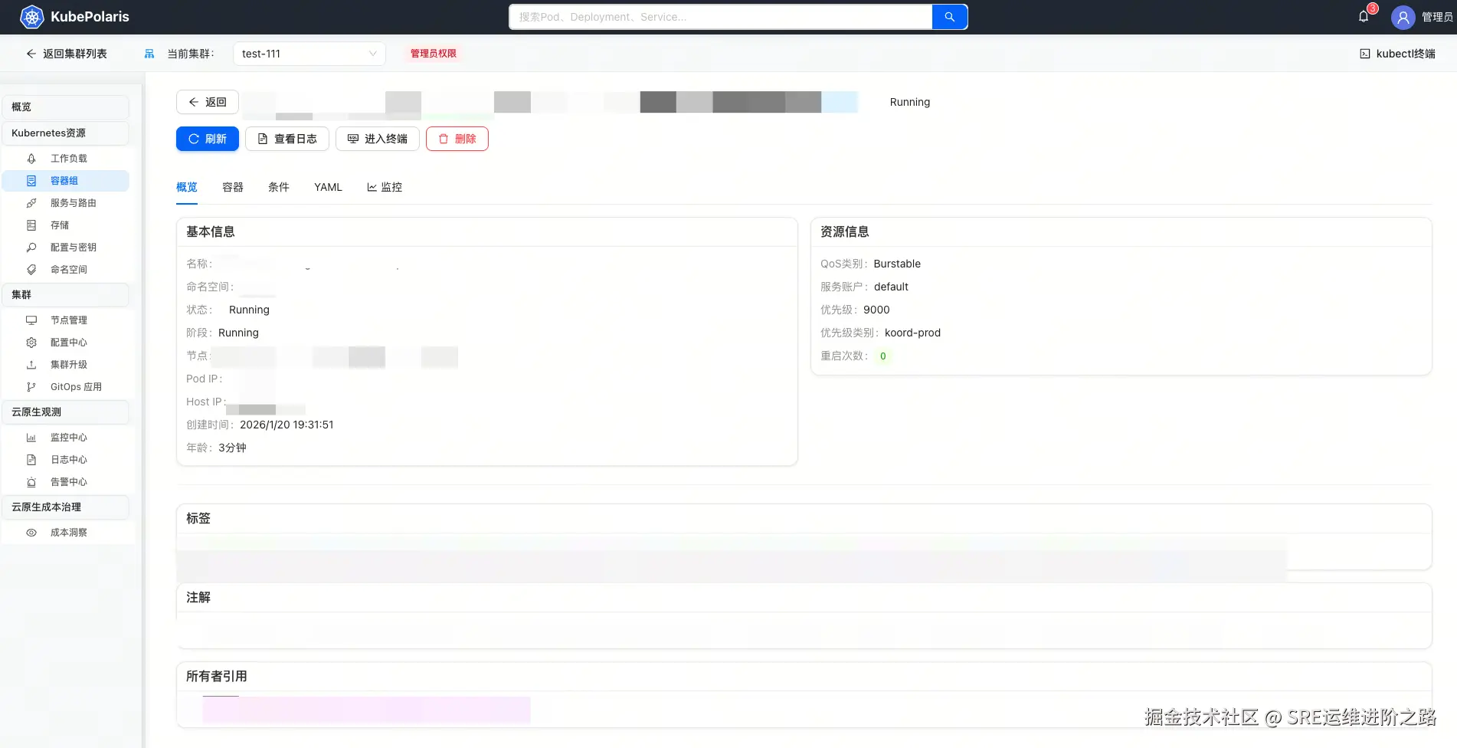Image resolution: width=1457 pixels, height=748 pixels.
Task: Click the 配置与密钥 key icon
Action: [x=31, y=248]
